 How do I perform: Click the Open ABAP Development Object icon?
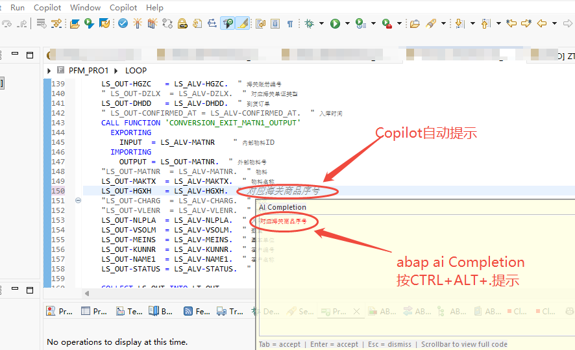[75, 24]
